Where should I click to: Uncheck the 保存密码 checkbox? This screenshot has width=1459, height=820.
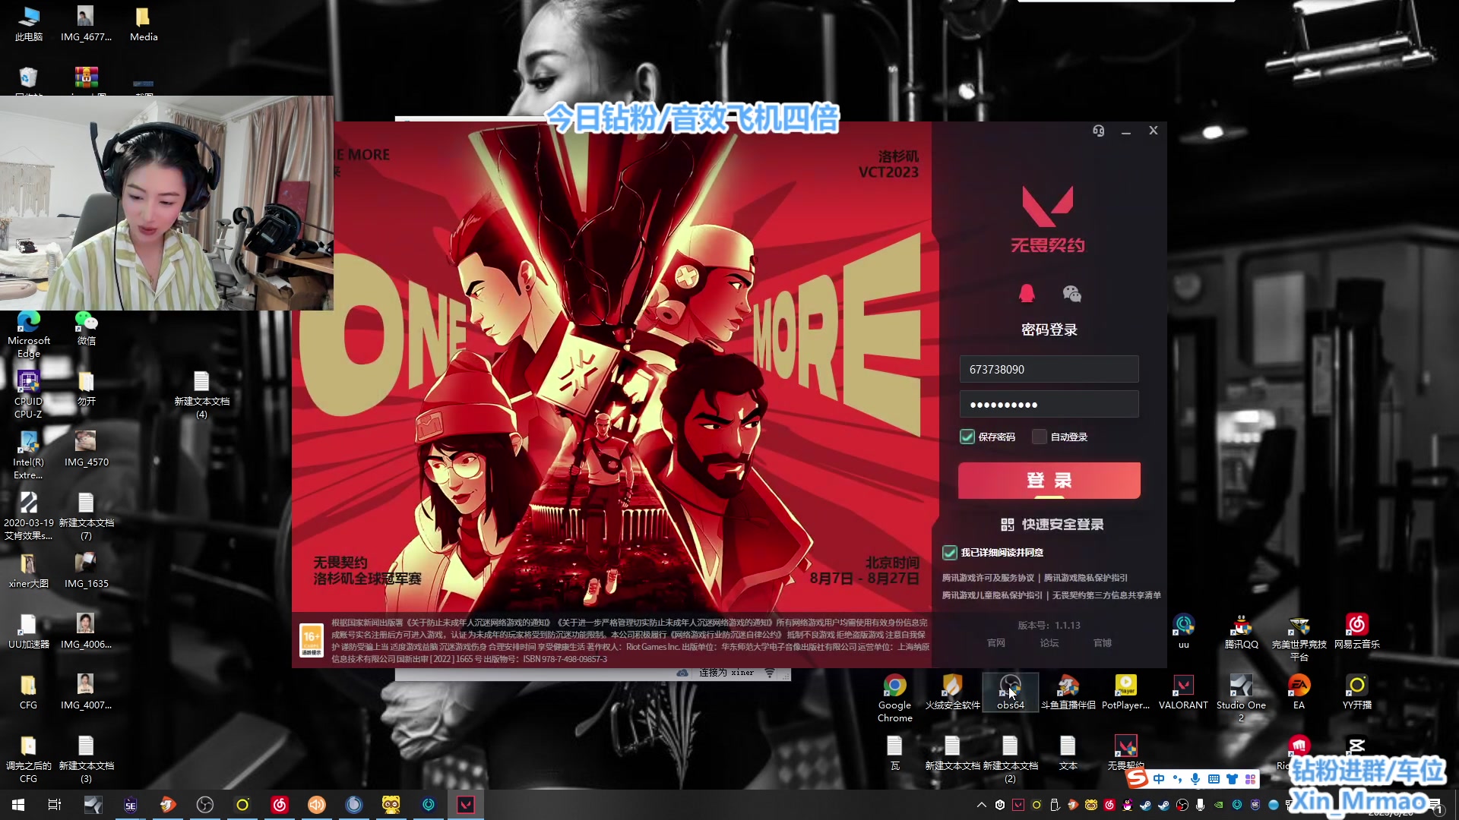pos(967,437)
